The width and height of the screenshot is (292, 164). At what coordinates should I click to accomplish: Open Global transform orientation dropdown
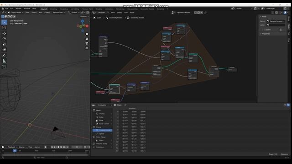point(73,12)
